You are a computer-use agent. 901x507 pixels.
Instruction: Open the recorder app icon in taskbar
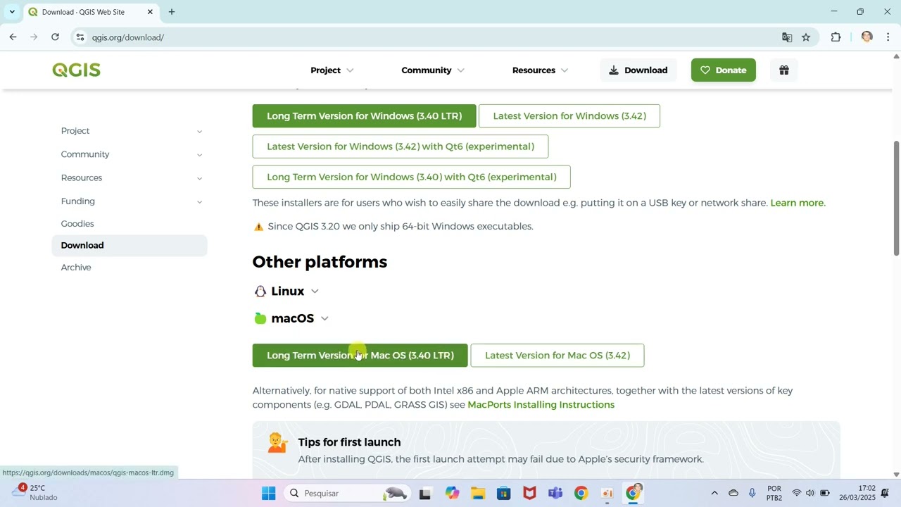point(607,493)
